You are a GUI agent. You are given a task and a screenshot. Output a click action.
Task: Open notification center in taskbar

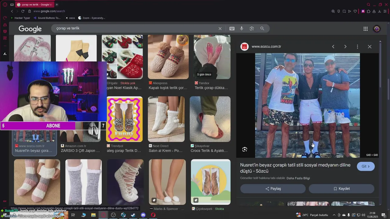(384, 215)
